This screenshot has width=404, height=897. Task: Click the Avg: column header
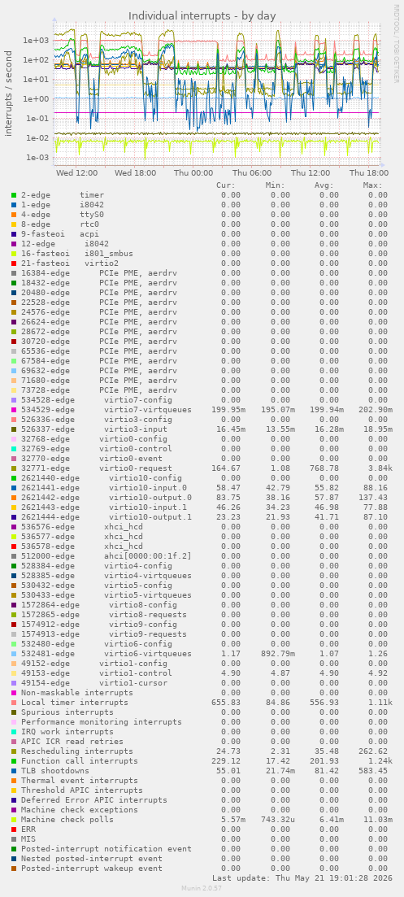(x=324, y=185)
